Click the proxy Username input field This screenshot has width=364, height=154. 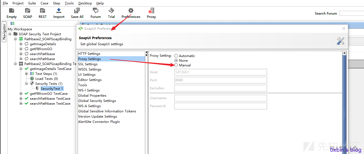(x=221, y=98)
